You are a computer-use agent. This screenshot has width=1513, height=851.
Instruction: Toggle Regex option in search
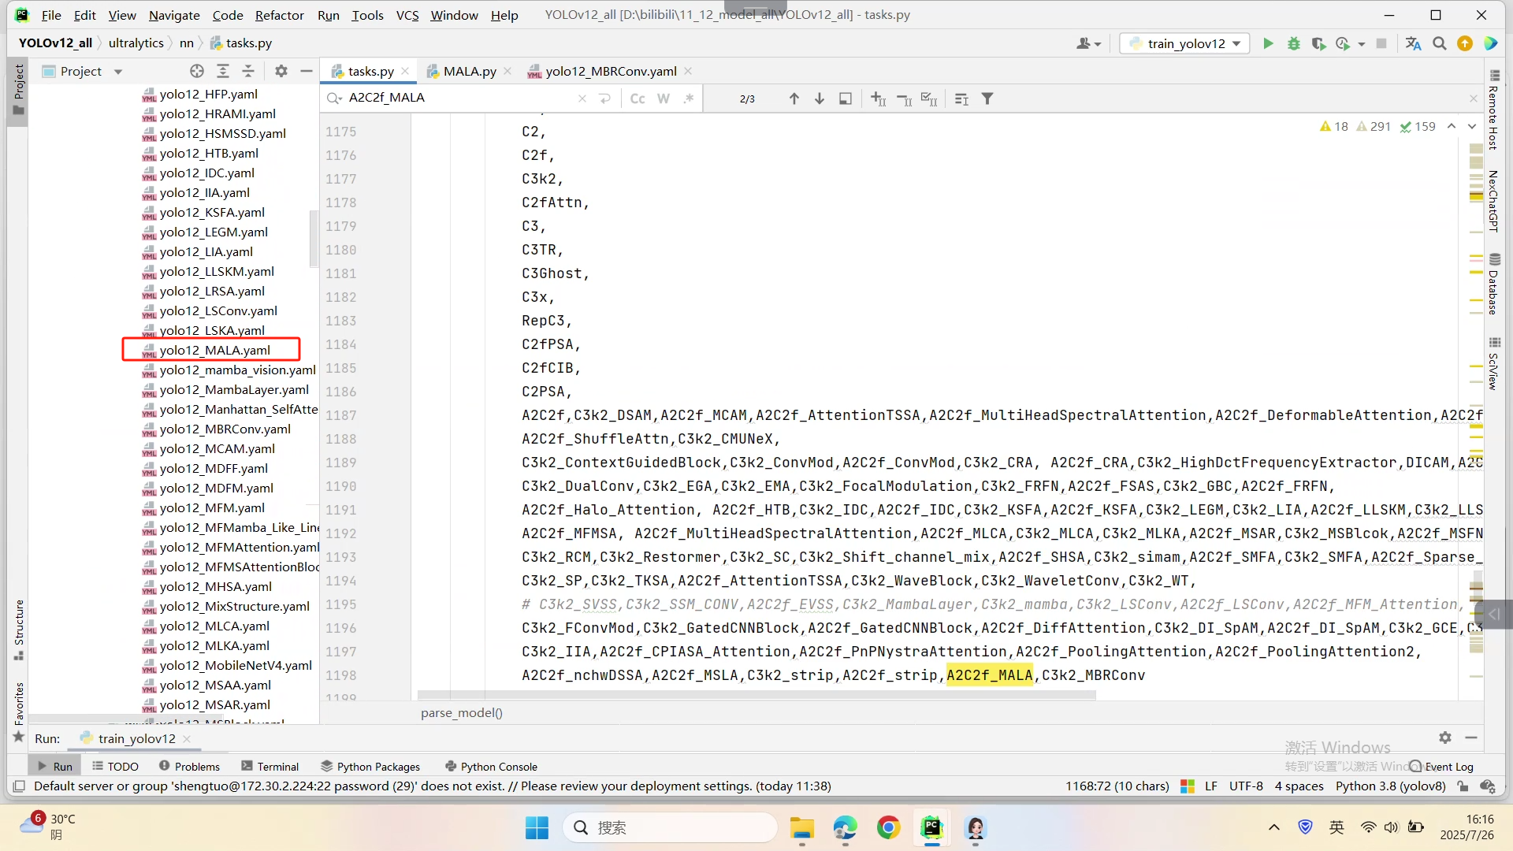tap(689, 98)
